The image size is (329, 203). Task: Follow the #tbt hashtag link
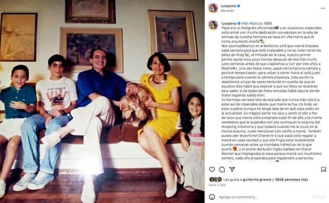(x=245, y=23)
